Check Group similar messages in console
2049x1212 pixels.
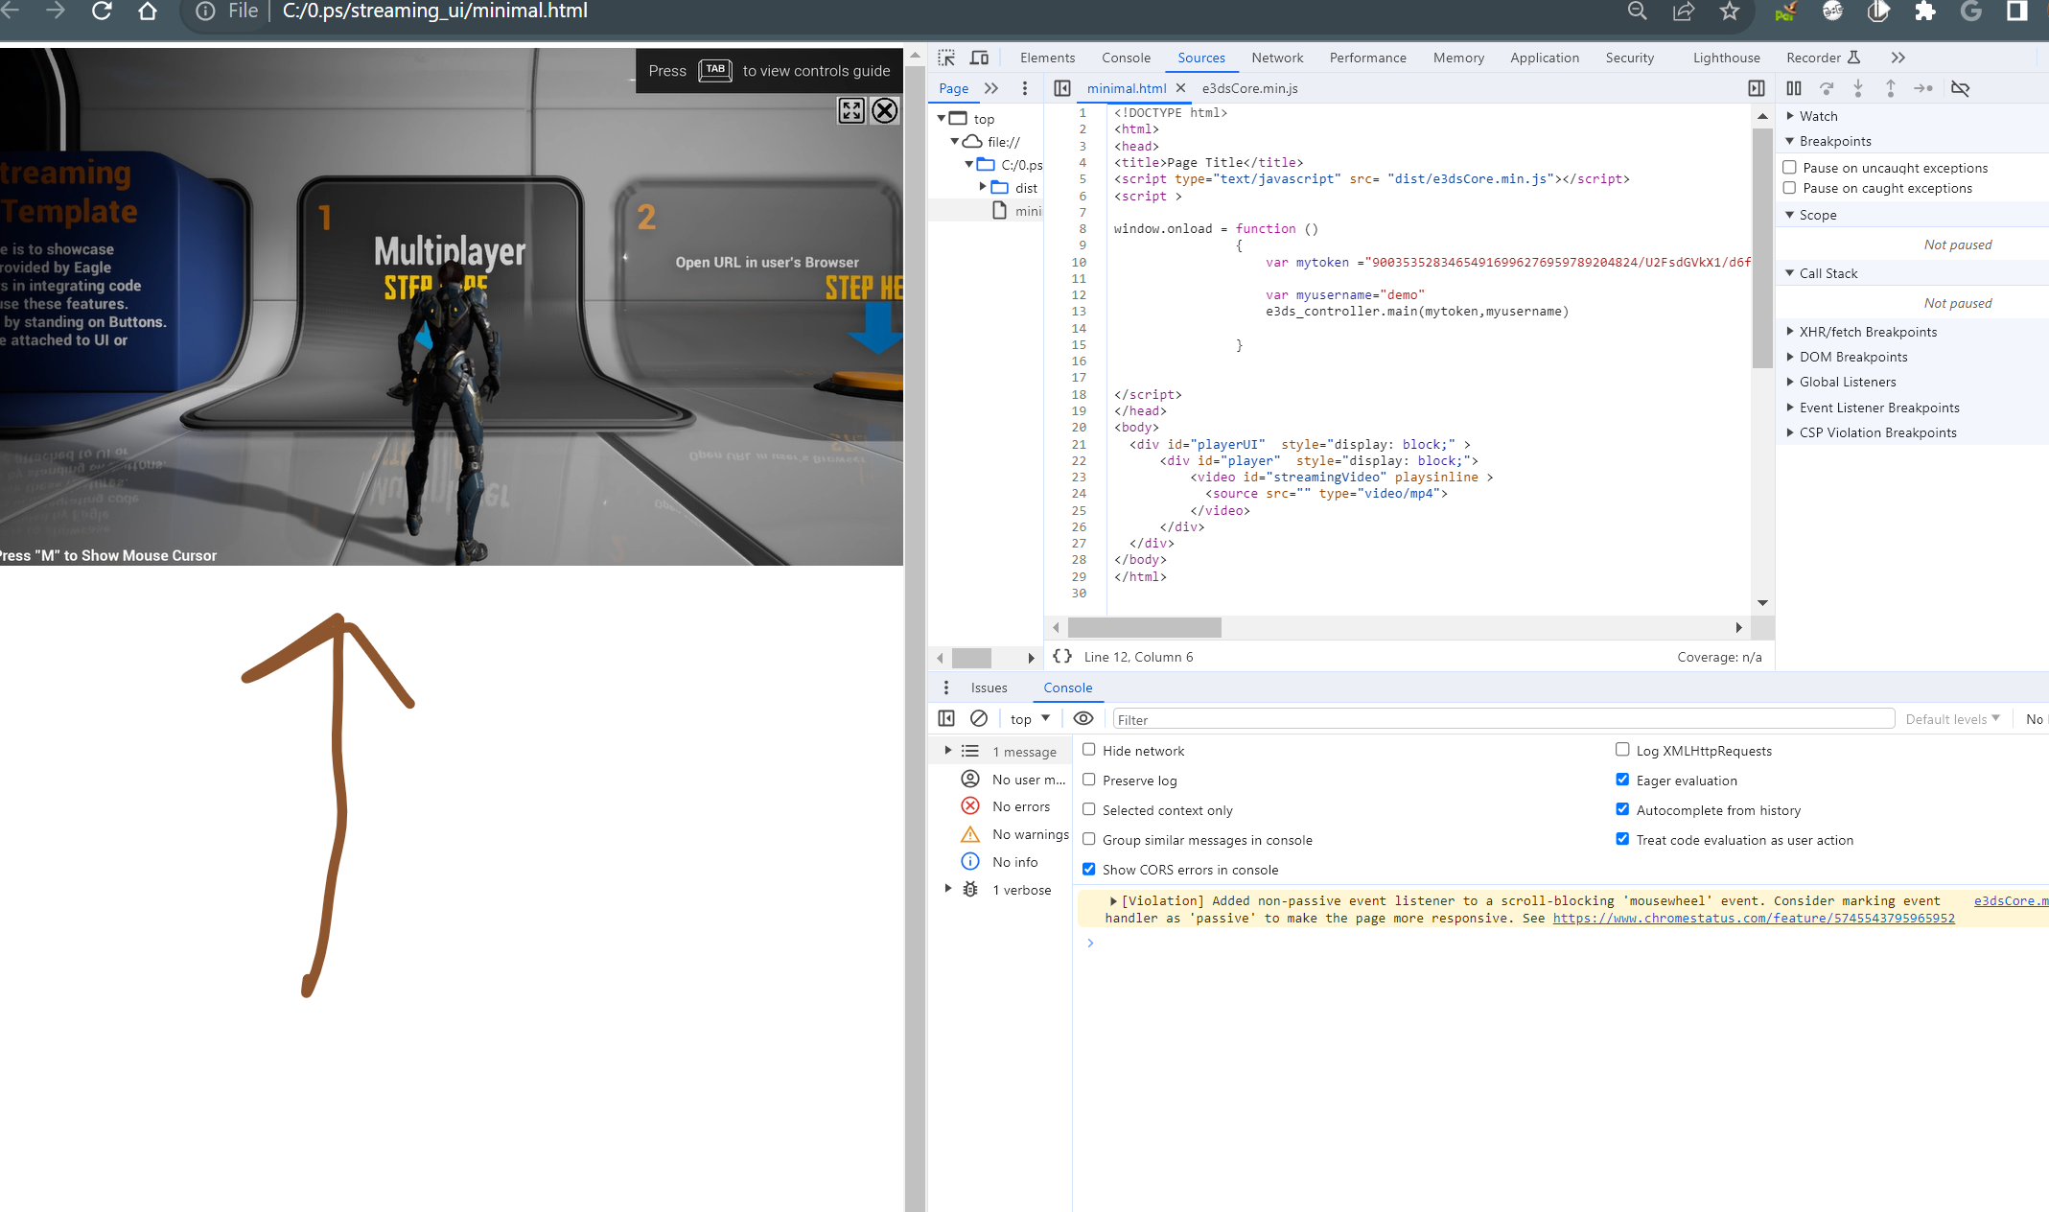pos(1089,839)
